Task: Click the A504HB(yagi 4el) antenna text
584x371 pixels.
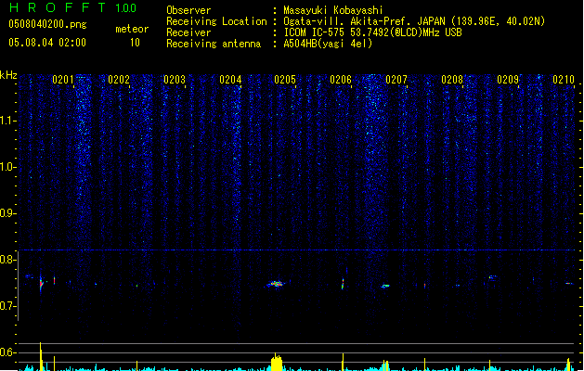Action: tap(328, 44)
